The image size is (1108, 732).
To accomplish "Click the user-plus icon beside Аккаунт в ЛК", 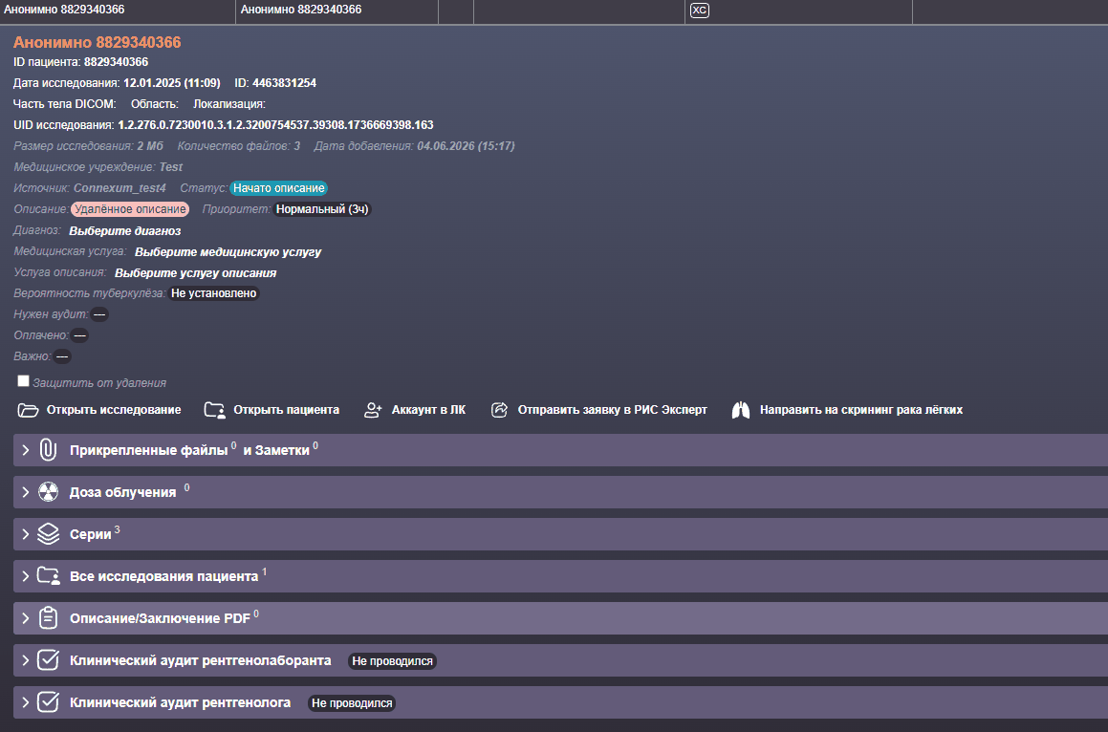I will point(373,410).
